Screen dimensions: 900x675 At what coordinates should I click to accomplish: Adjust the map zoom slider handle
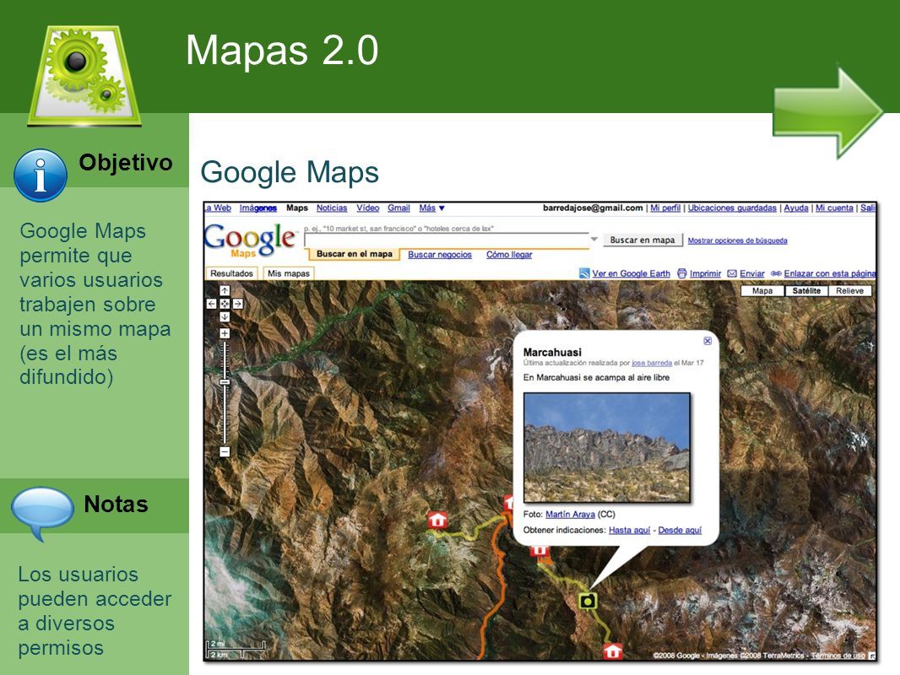click(225, 382)
